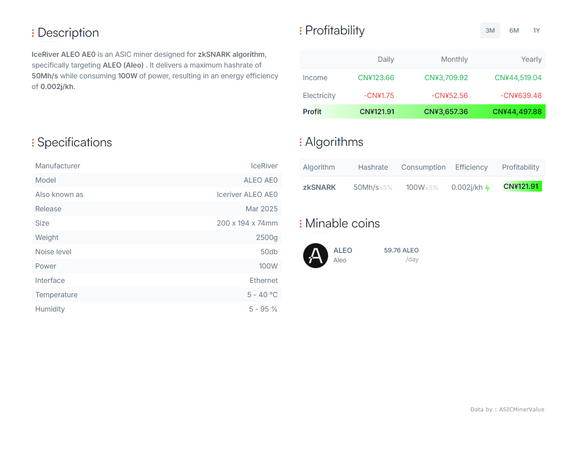The image size is (581, 449).
Task: Click the green CN¥121.91 profitability badge
Action: pos(521,186)
